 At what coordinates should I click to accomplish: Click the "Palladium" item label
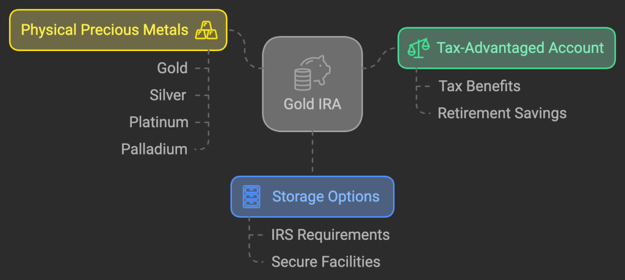pos(154,150)
